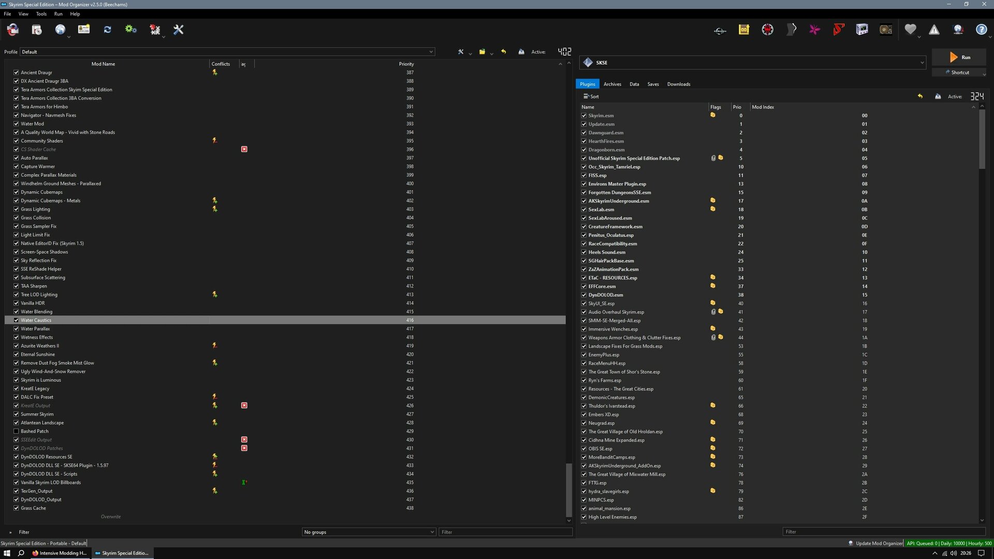Click the pink flower shortcut icon
Viewport: 994px width, 559px height.
pyautogui.click(x=815, y=30)
